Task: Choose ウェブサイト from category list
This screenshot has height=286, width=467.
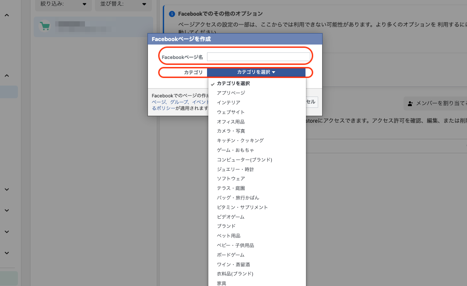Action: click(257, 112)
